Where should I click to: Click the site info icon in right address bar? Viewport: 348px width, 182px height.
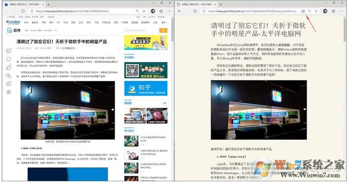pos(204,11)
